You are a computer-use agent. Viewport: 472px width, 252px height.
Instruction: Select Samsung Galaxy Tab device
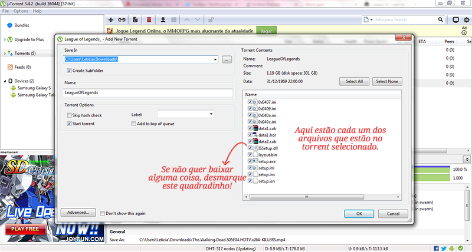coord(36,95)
